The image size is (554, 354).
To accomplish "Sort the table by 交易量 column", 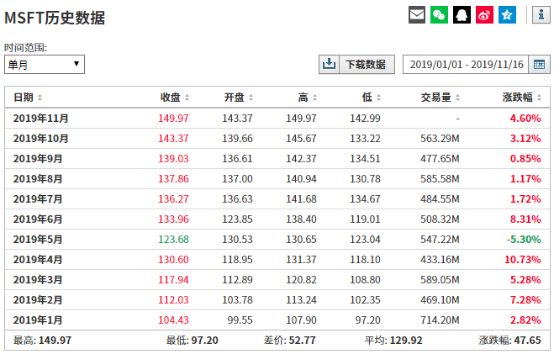I will pyautogui.click(x=441, y=98).
